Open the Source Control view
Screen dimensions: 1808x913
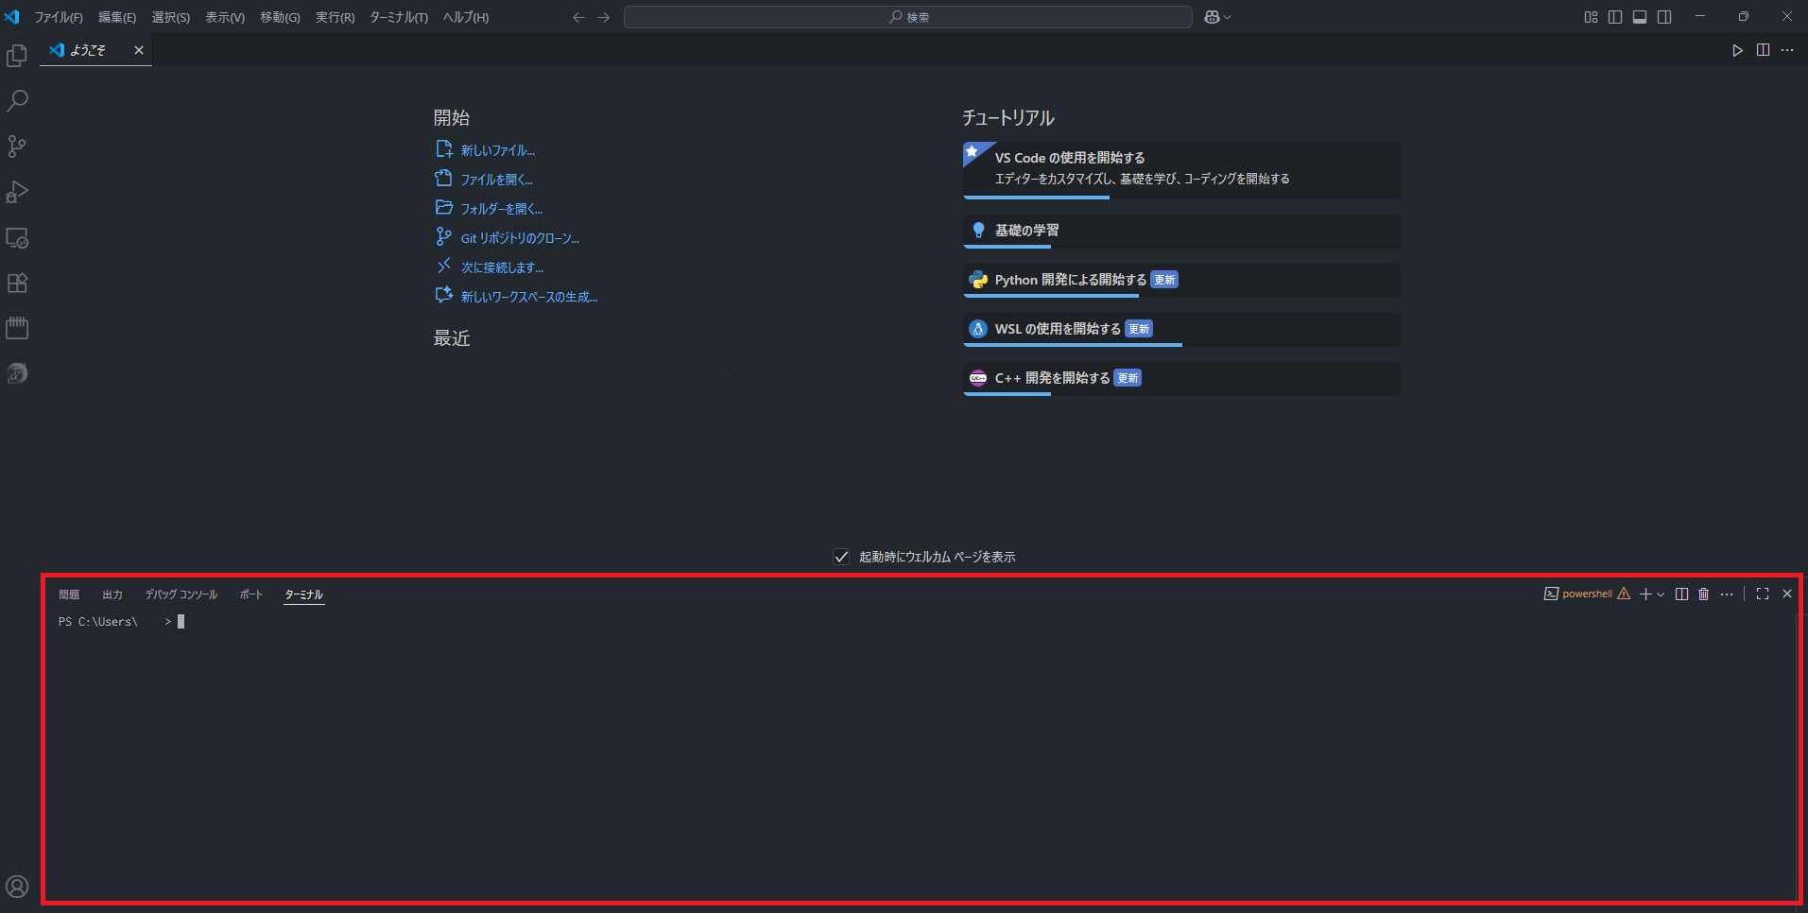click(x=17, y=146)
